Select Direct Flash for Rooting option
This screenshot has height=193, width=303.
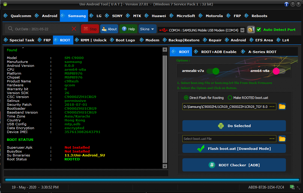[x=204, y=98]
